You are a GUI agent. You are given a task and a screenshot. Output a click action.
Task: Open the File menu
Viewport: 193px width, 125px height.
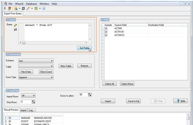pos(10,4)
